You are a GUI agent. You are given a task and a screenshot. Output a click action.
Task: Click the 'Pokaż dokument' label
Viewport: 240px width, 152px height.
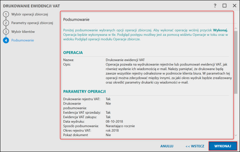pos(75,135)
